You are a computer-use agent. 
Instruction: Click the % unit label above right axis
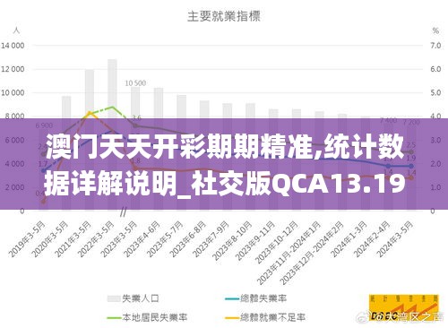(x=435, y=30)
